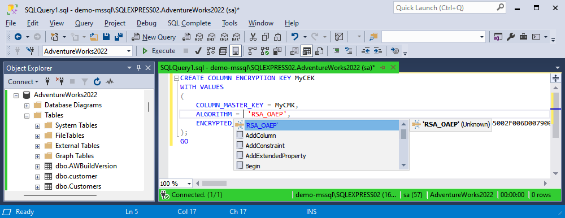Click the Execute query button
565x218 pixels.
pos(159,51)
